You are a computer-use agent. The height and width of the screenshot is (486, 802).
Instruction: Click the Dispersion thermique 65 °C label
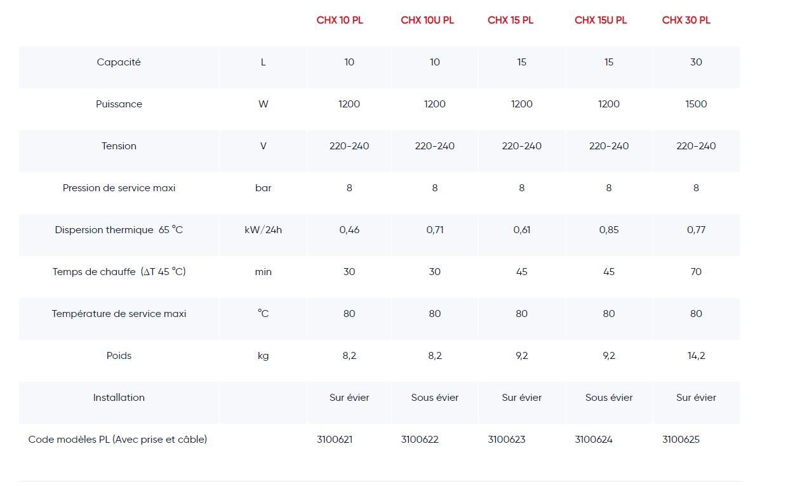coord(119,230)
